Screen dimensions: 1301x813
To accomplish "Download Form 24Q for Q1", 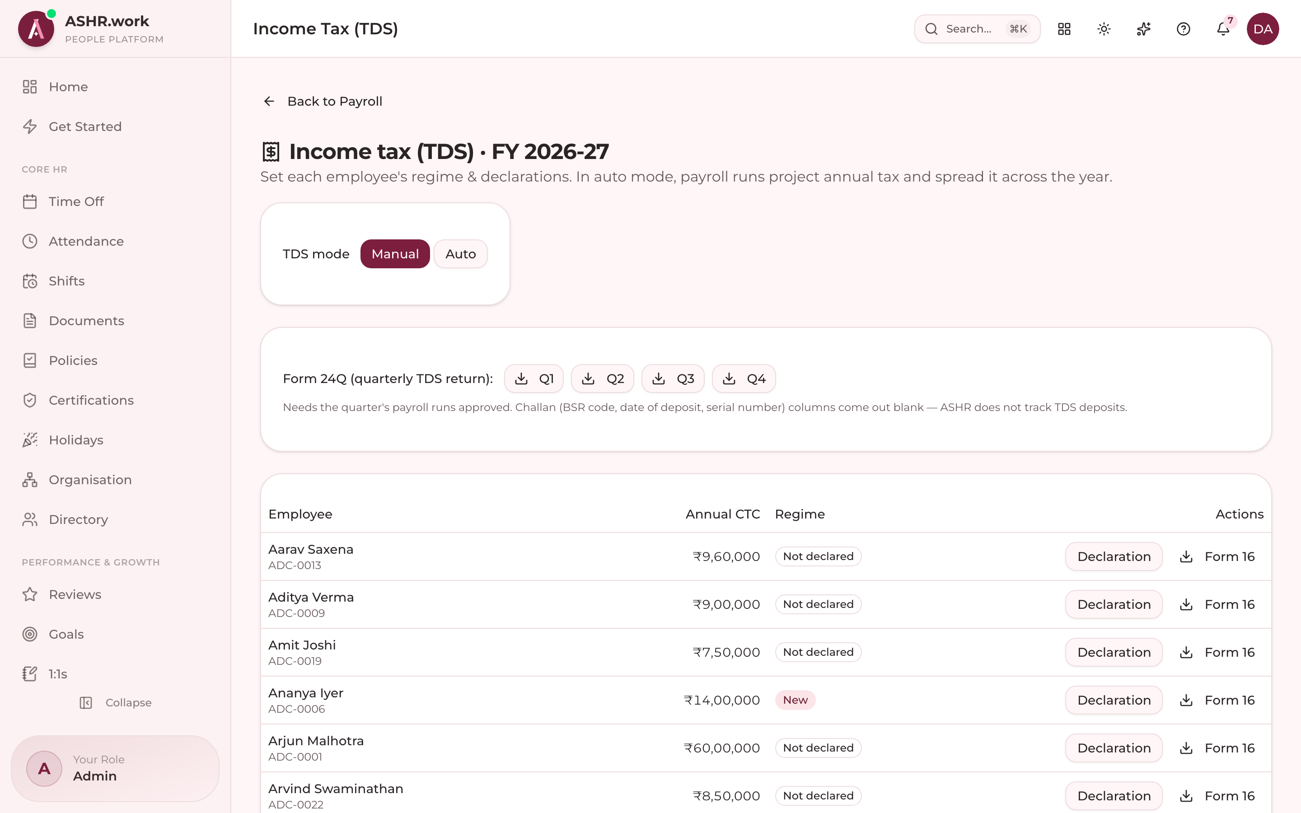I will point(534,378).
